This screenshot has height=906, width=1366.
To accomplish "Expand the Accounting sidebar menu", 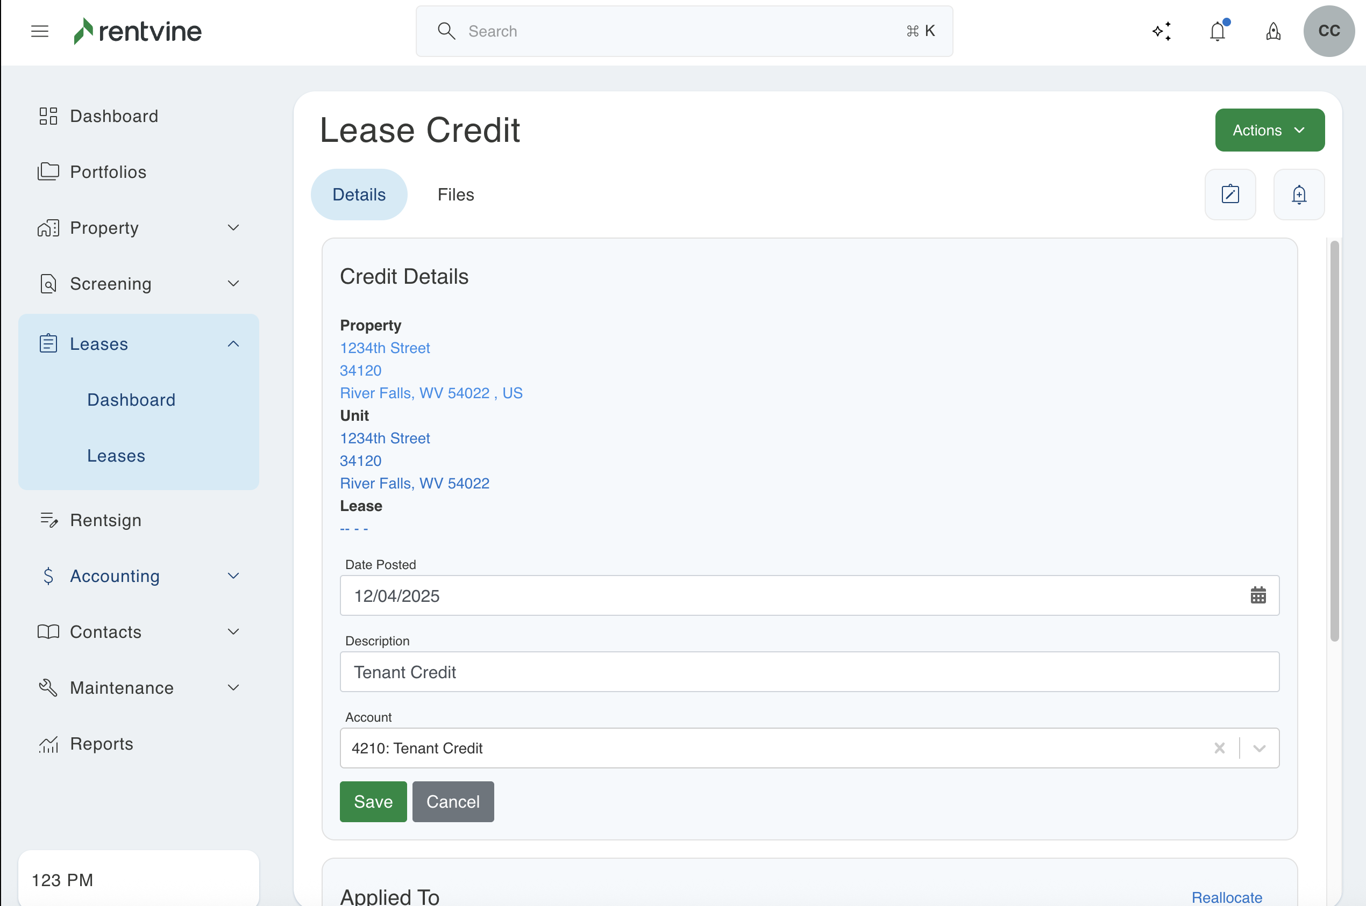I will coord(233,576).
